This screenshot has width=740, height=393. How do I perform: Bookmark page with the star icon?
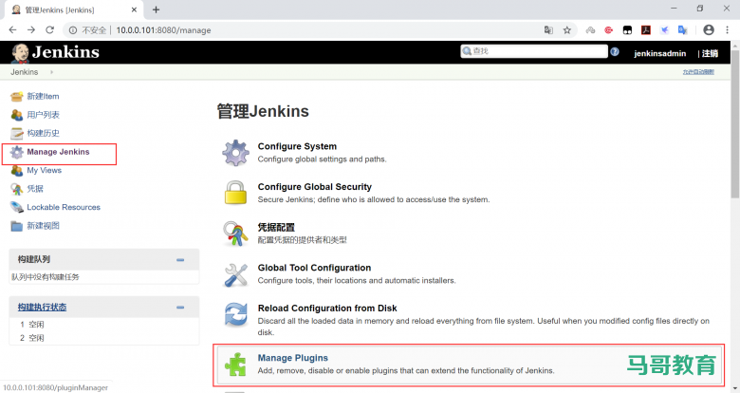coord(566,30)
